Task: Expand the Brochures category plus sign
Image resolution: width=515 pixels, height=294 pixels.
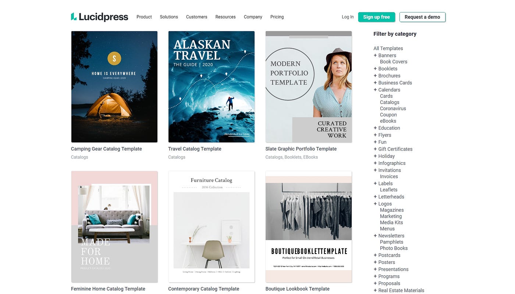Action: [x=375, y=76]
